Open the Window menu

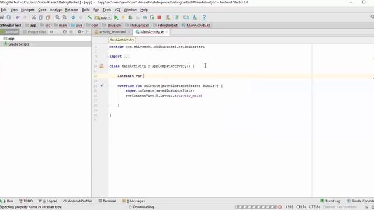point(130,10)
